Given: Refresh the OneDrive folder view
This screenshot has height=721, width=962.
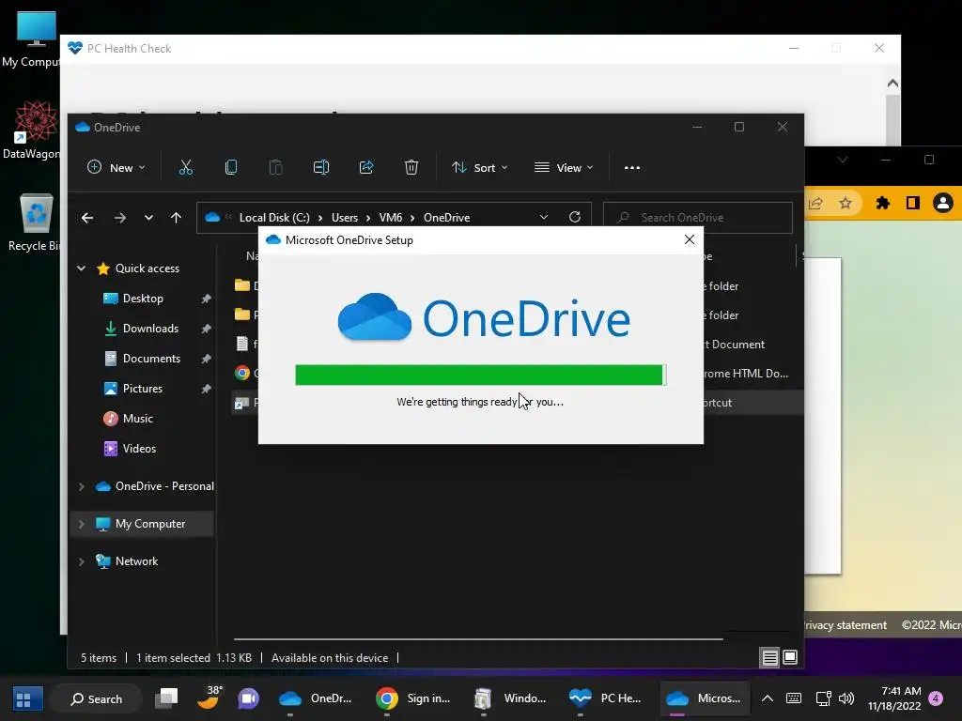Looking at the screenshot, I should (574, 217).
